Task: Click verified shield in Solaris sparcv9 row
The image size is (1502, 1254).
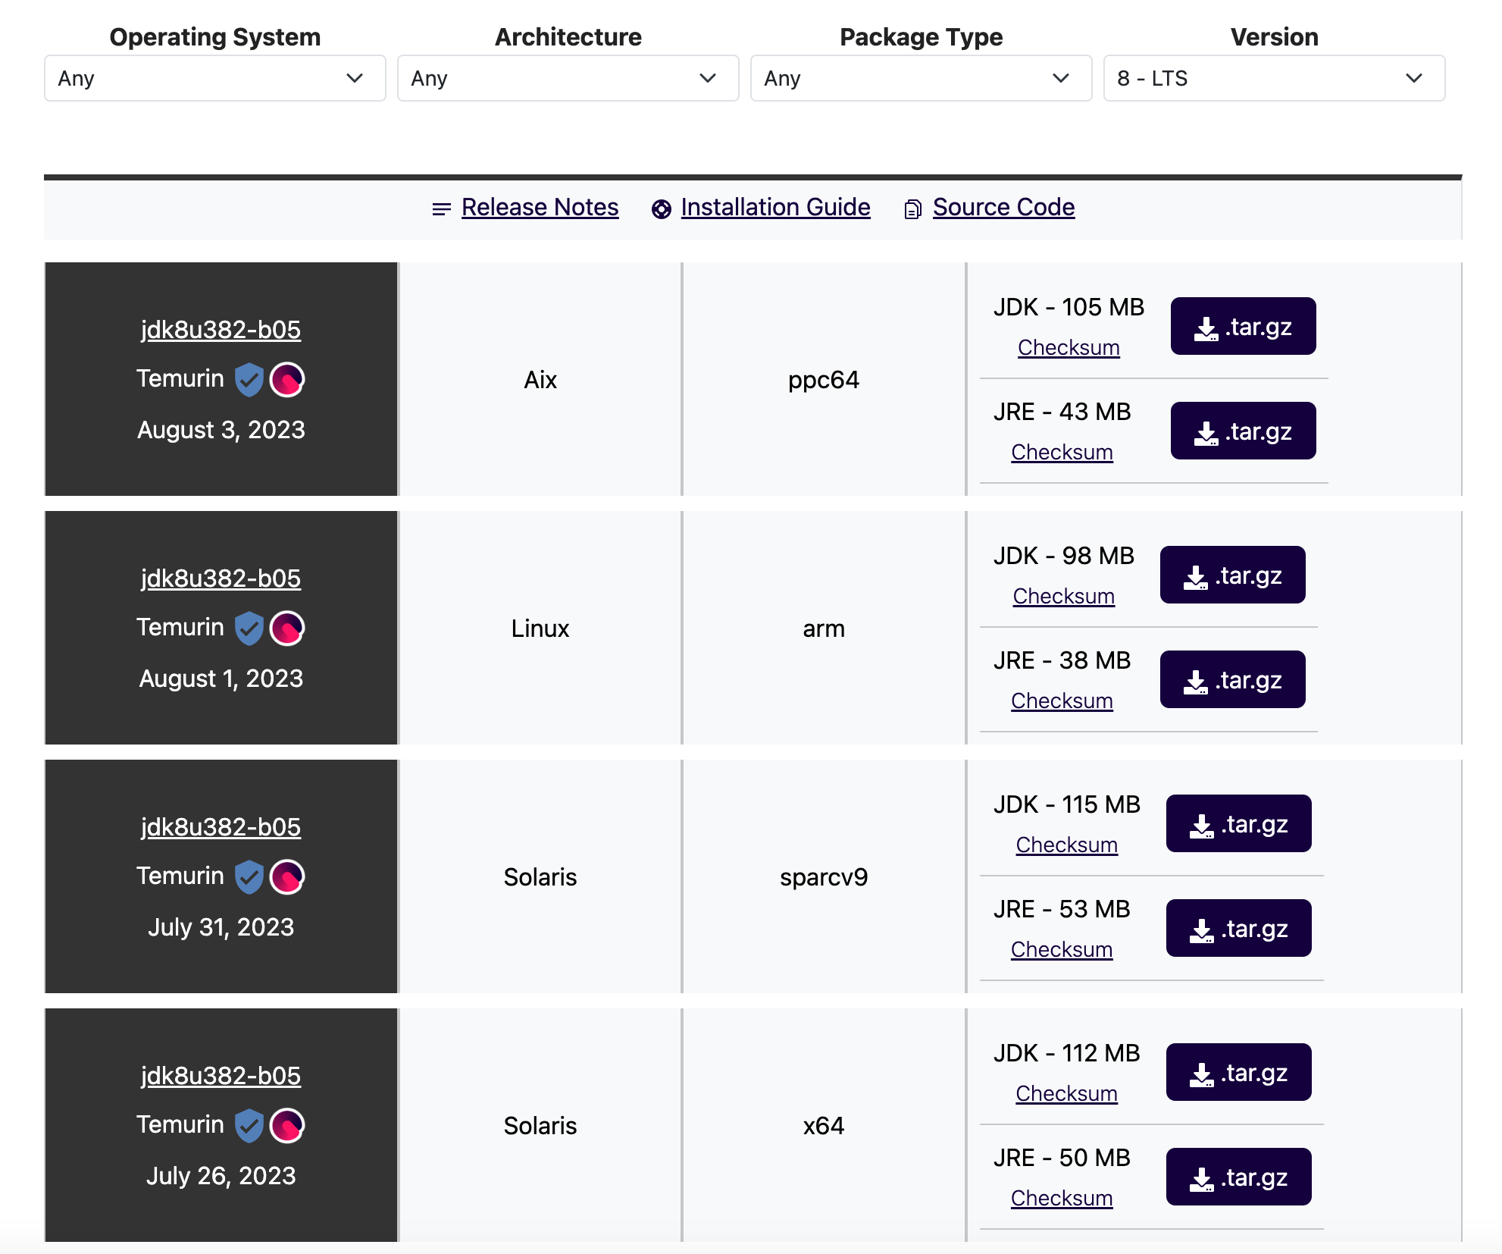Action: click(249, 876)
